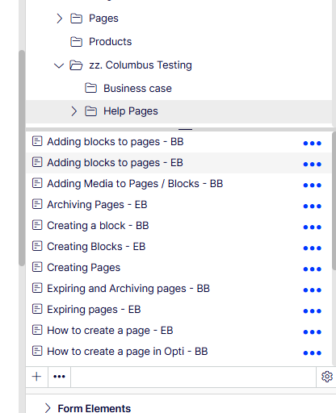Screen dimensions: 336x413
Task: Open options menu for How to create a page - EB
Action: click(313, 332)
